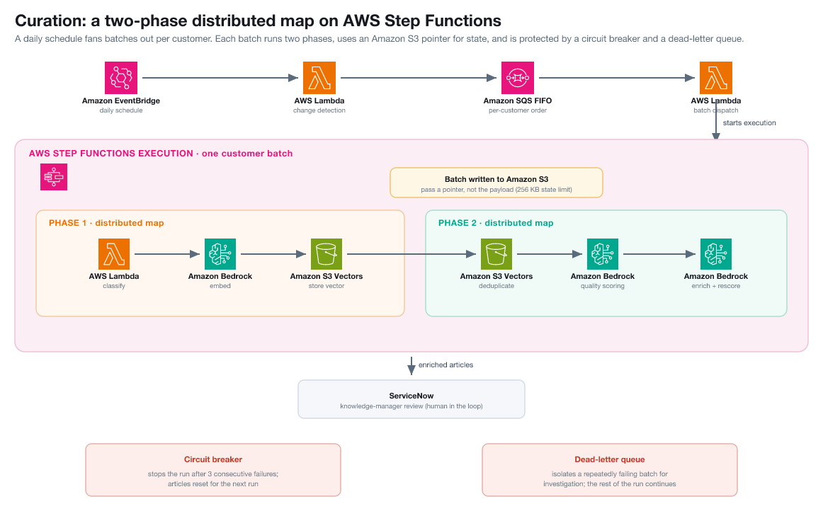Click the 'embed' caption under Bedrock
The width and height of the screenshot is (823, 511).
point(220,286)
